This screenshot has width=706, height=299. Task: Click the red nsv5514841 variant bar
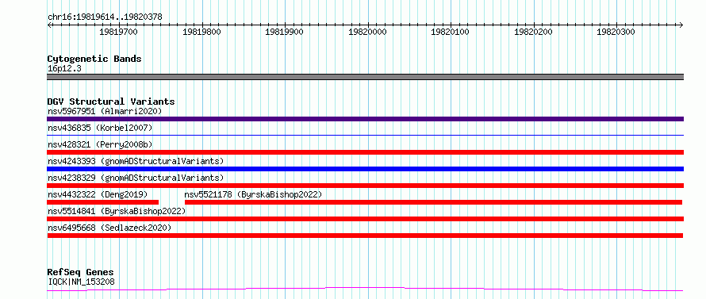pyautogui.click(x=365, y=219)
